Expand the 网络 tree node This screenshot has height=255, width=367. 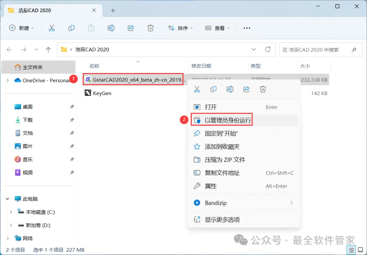tap(8, 238)
